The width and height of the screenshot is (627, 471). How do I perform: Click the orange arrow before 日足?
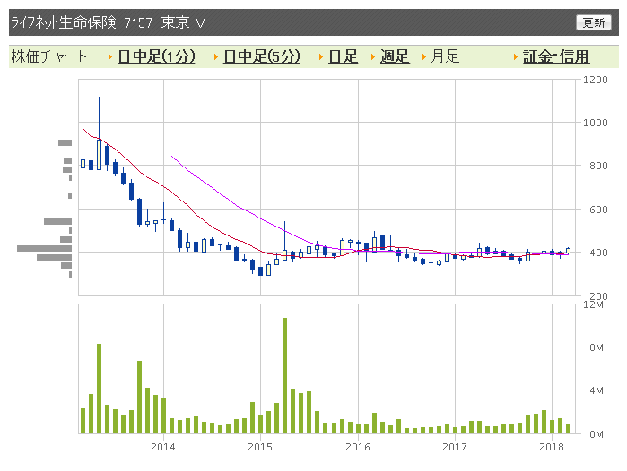coord(321,57)
